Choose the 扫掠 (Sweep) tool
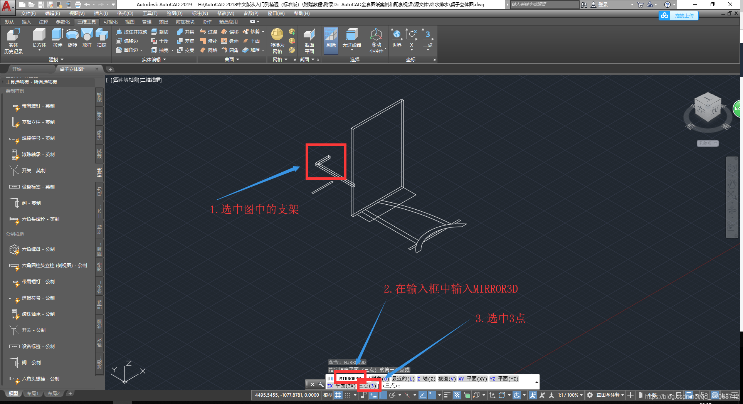The image size is (743, 404). 102,38
